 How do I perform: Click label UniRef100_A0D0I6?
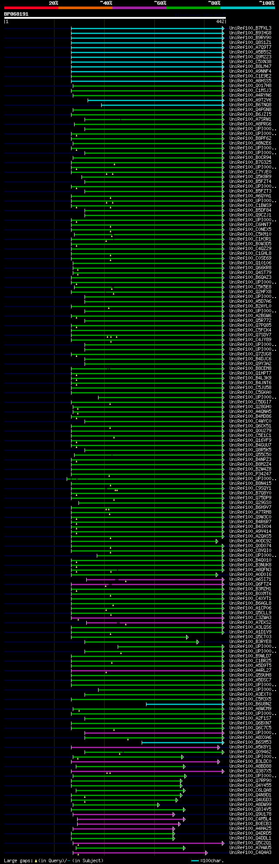(x=250, y=575)
